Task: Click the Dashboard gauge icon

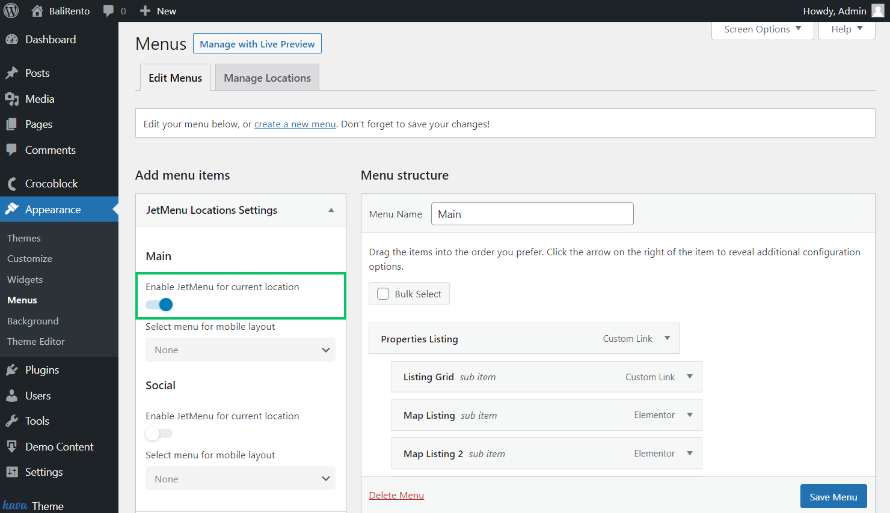Action: point(12,39)
